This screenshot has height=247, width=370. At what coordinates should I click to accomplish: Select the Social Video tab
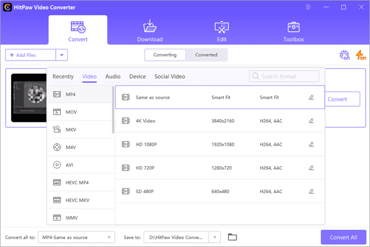tap(170, 76)
